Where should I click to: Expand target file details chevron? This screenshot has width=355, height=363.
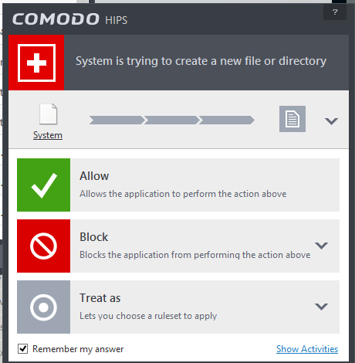pos(331,121)
